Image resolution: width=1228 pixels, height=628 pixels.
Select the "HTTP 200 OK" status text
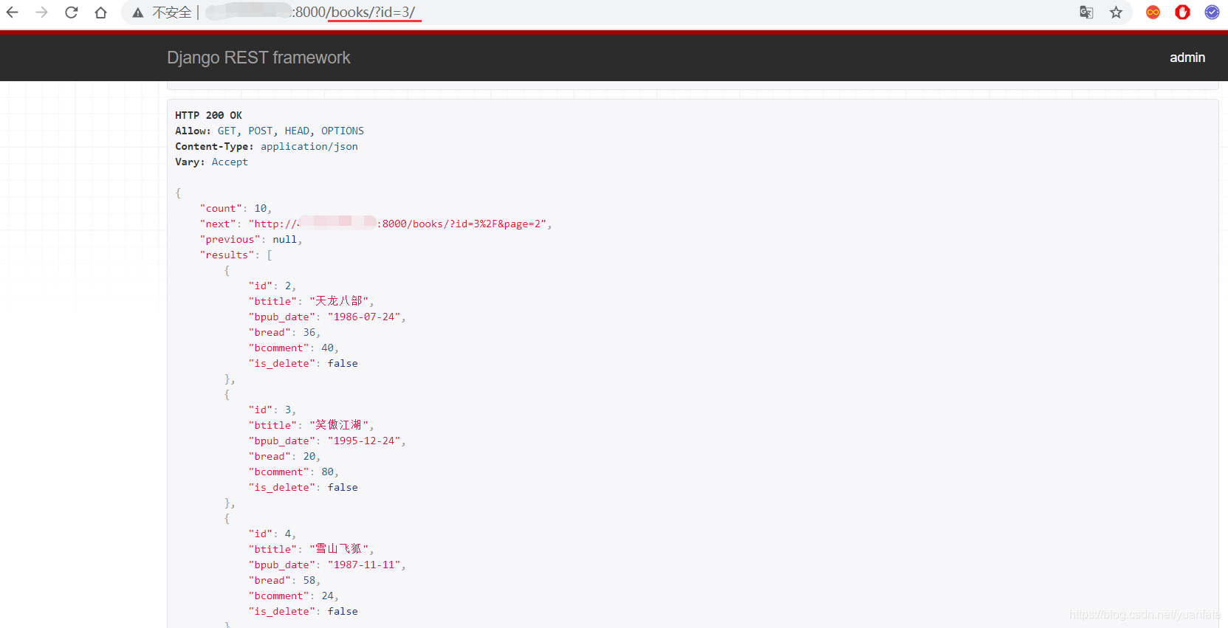(208, 115)
